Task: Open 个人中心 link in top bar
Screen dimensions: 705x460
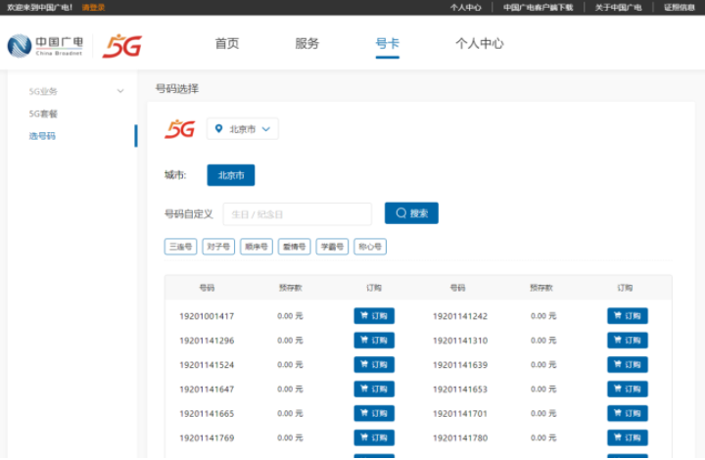Action: (x=466, y=7)
